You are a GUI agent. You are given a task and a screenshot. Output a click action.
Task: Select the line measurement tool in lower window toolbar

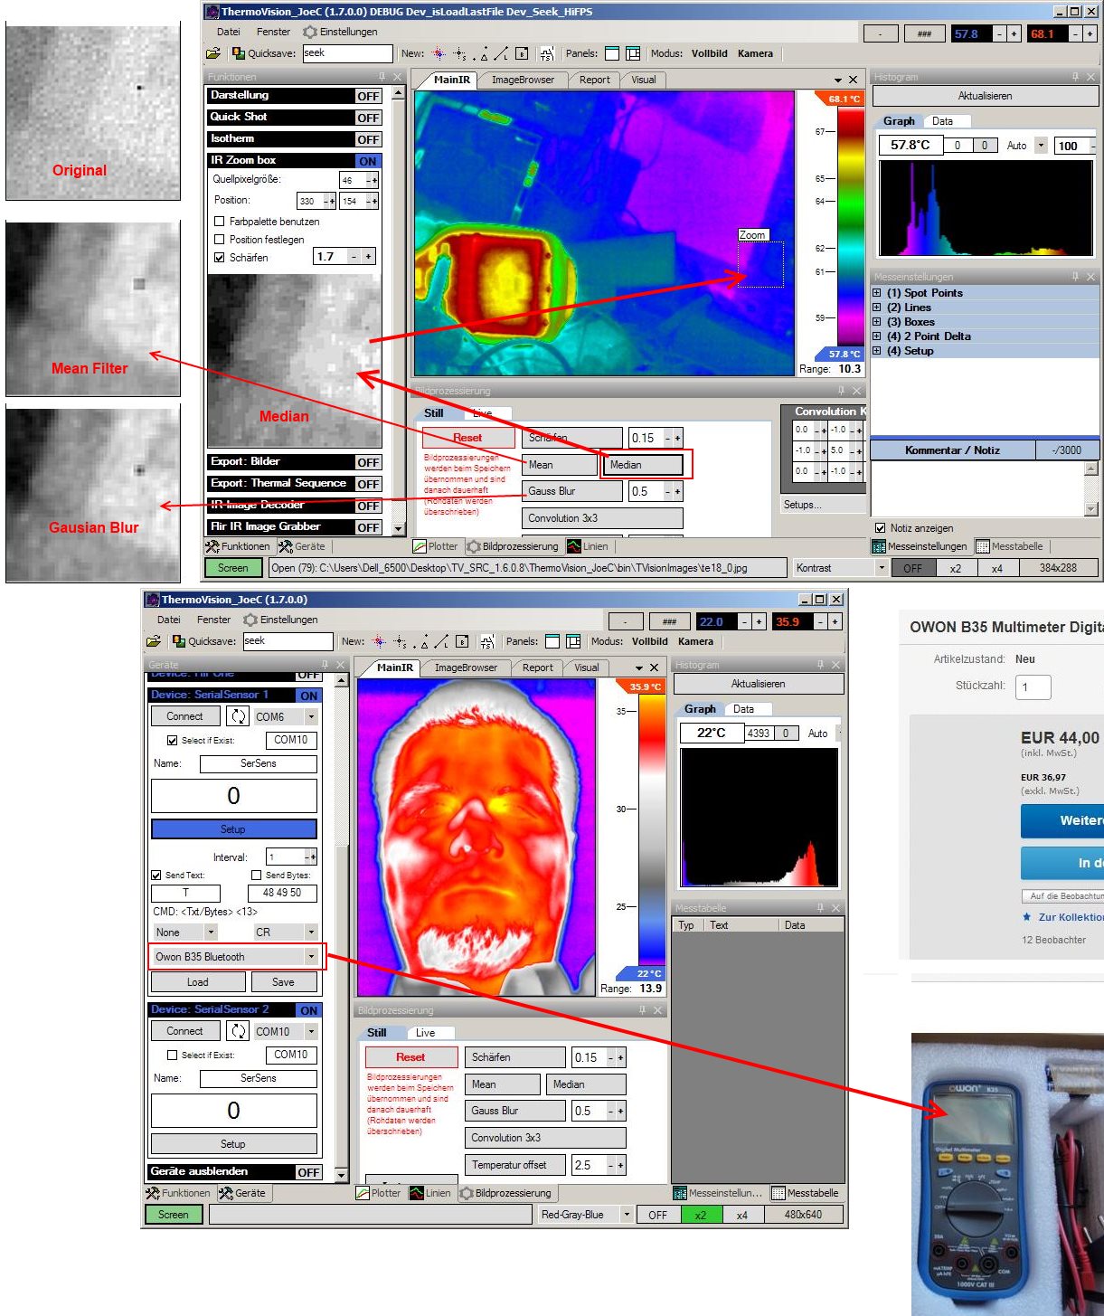tap(441, 641)
